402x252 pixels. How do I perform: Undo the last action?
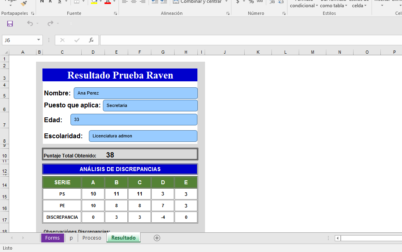click(30, 24)
